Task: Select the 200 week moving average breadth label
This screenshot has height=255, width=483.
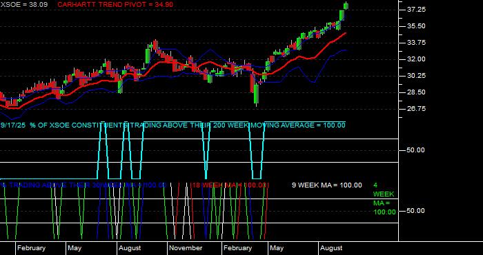Action: click(172, 125)
